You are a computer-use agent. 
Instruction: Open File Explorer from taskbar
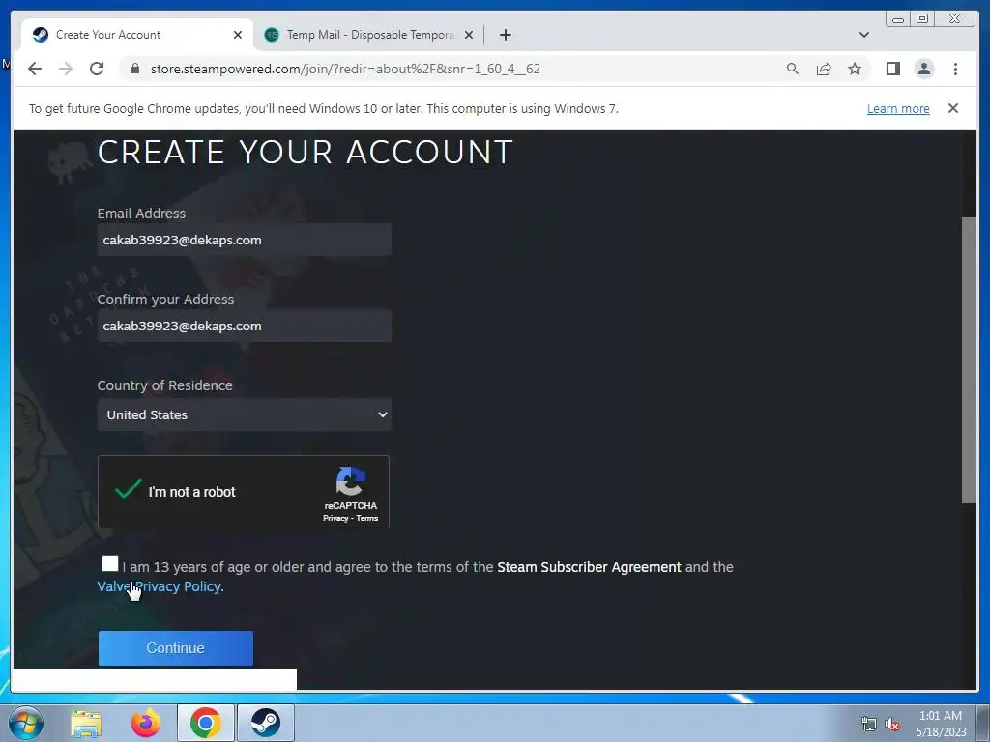point(86,723)
